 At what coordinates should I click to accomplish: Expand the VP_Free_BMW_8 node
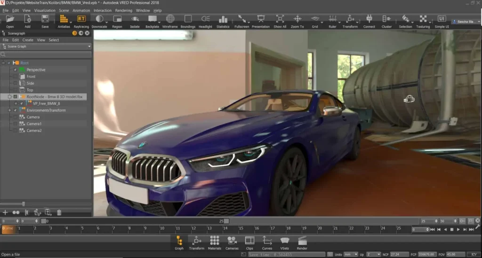(16, 103)
